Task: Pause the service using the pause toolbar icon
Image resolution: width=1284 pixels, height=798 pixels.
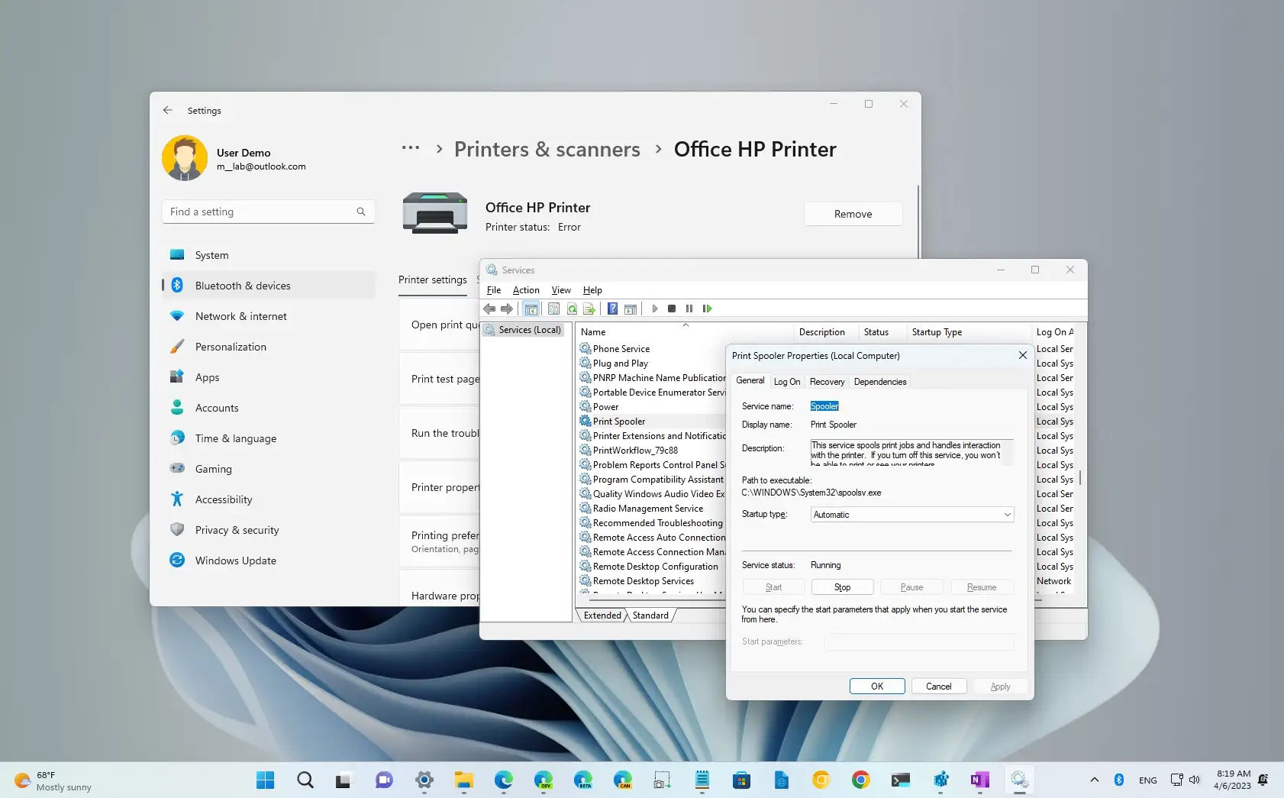Action: pyautogui.click(x=689, y=309)
